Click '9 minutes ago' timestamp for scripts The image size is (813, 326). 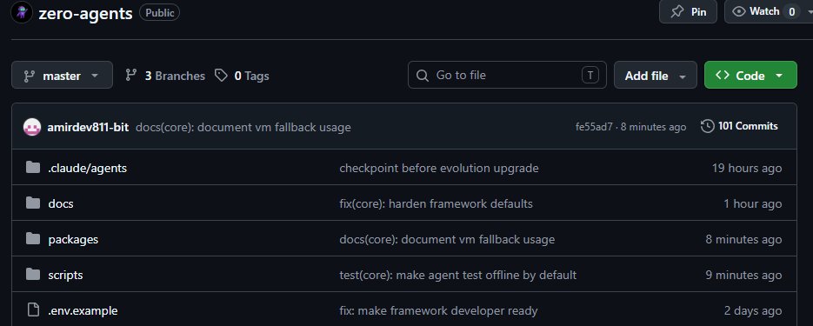click(743, 275)
